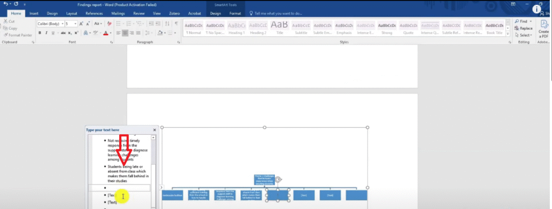The width and height of the screenshot is (552, 209).
Task: Align text right
Action: 132,33
